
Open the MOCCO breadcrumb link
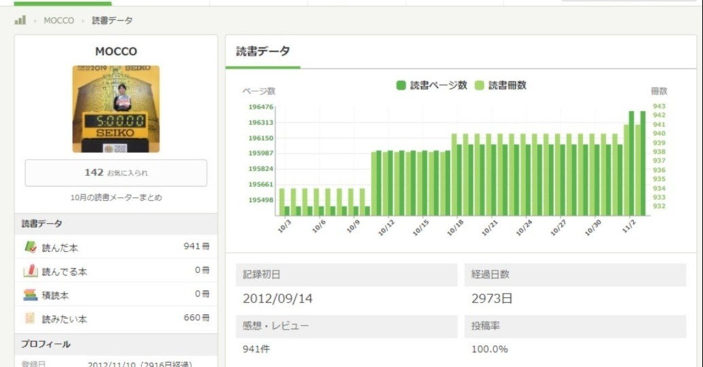[59, 20]
